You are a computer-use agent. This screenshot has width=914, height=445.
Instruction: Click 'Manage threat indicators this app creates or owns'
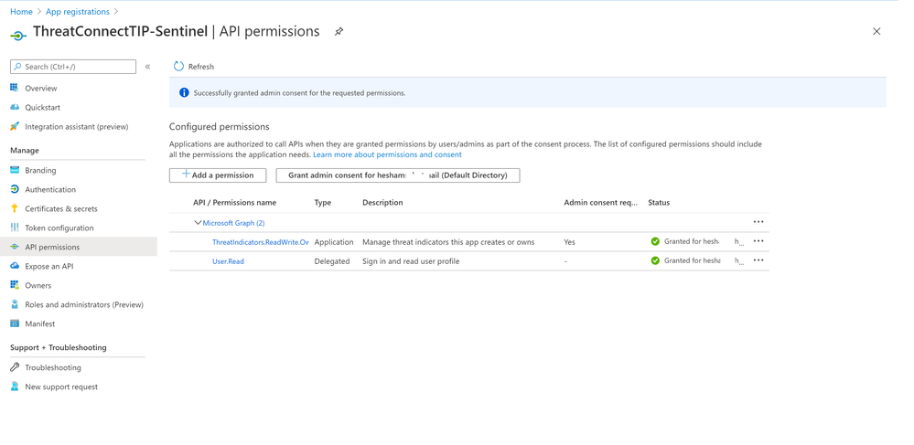coord(448,242)
